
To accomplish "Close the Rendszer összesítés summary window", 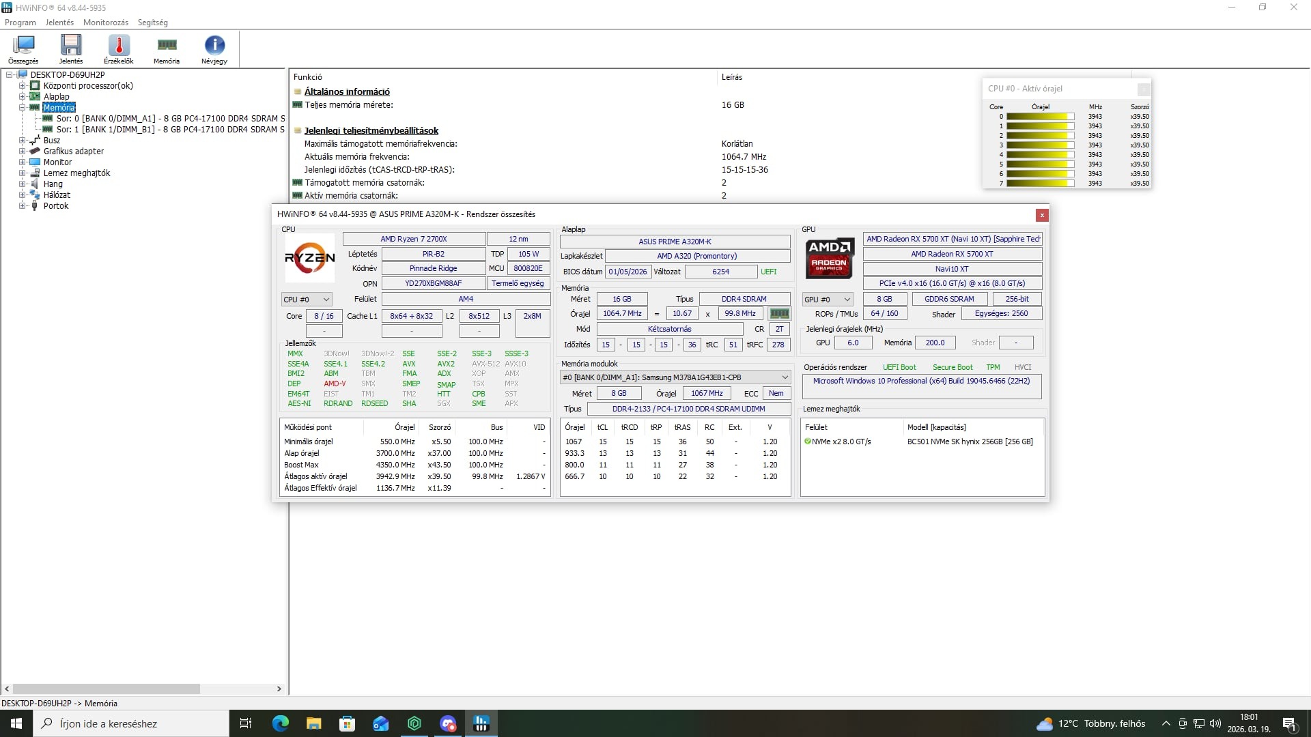I will click(x=1041, y=216).
